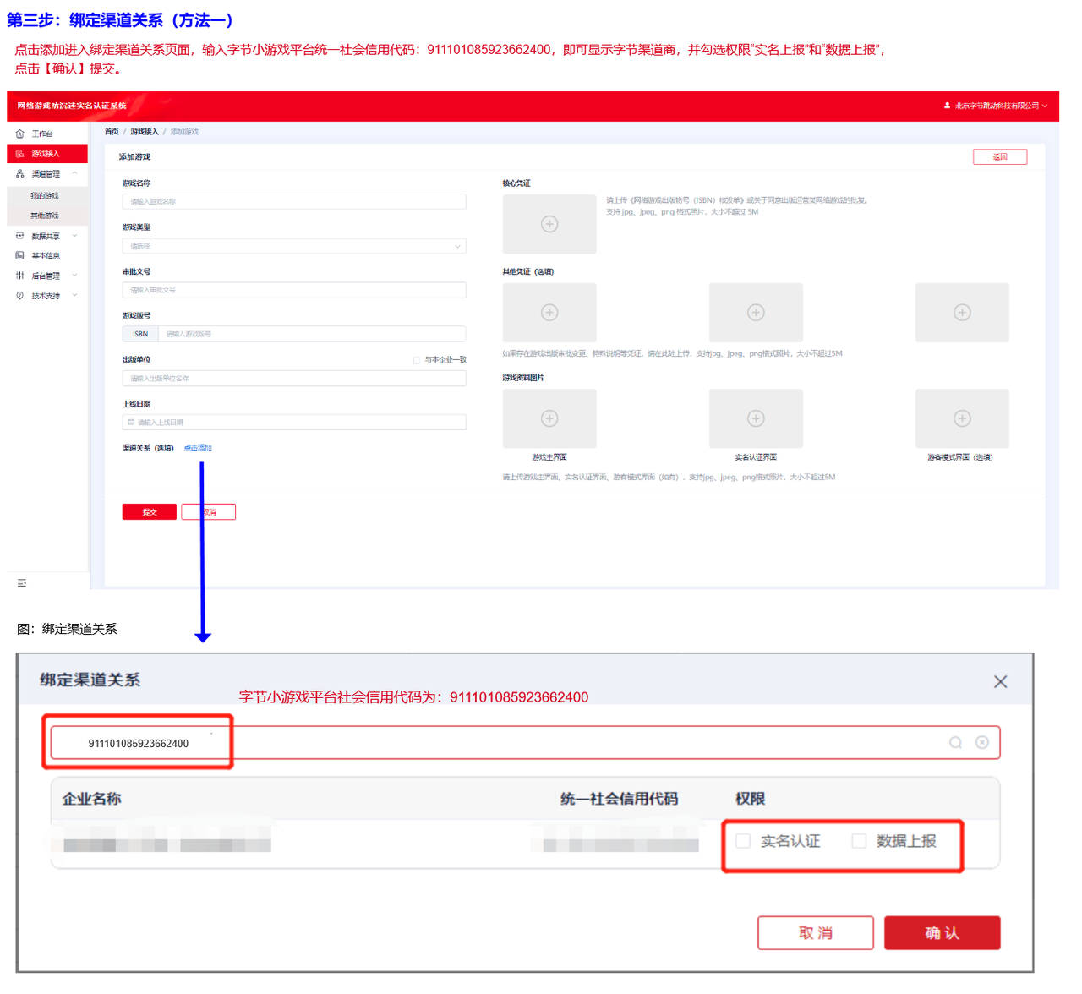Select 游戏接入 in the sidebar menu

47,154
